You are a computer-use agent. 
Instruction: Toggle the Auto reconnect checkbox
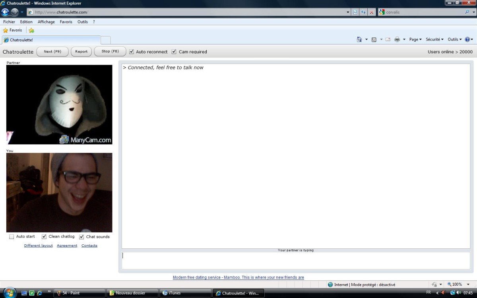pyautogui.click(x=132, y=52)
